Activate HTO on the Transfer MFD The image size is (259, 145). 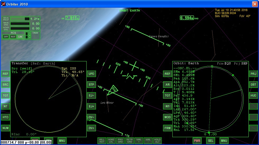6,117
